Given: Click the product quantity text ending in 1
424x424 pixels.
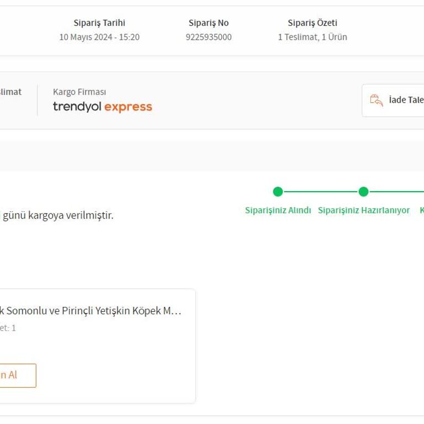Looking at the screenshot, I should pyautogui.click(x=8, y=328).
